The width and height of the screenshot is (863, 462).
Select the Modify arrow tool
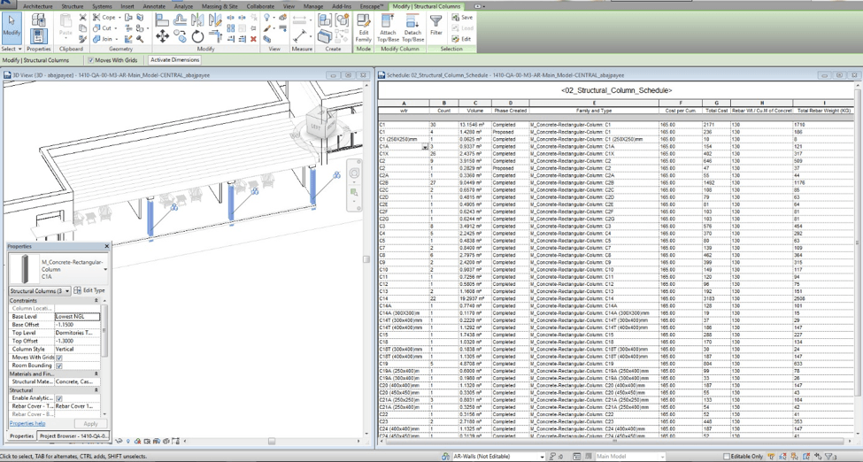pyautogui.click(x=12, y=27)
